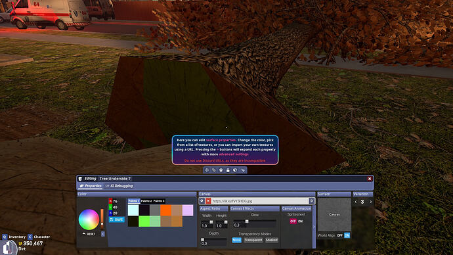Screen dimensions: 453x255
Task: Set World Align to OFF
Action: [x=340, y=235]
